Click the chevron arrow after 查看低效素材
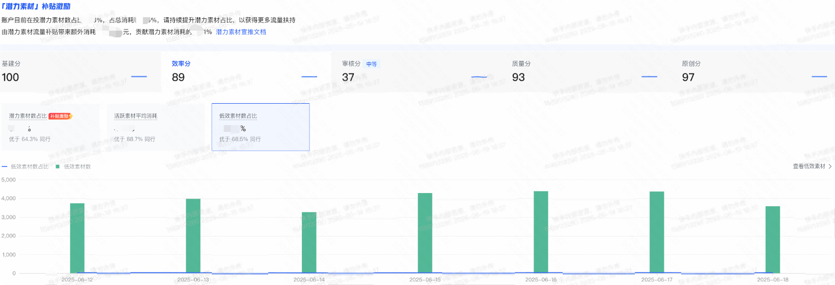The height and width of the screenshot is (285, 835). [x=830, y=167]
